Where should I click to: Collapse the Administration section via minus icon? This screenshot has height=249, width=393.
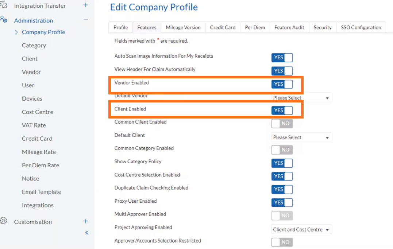tap(86, 20)
